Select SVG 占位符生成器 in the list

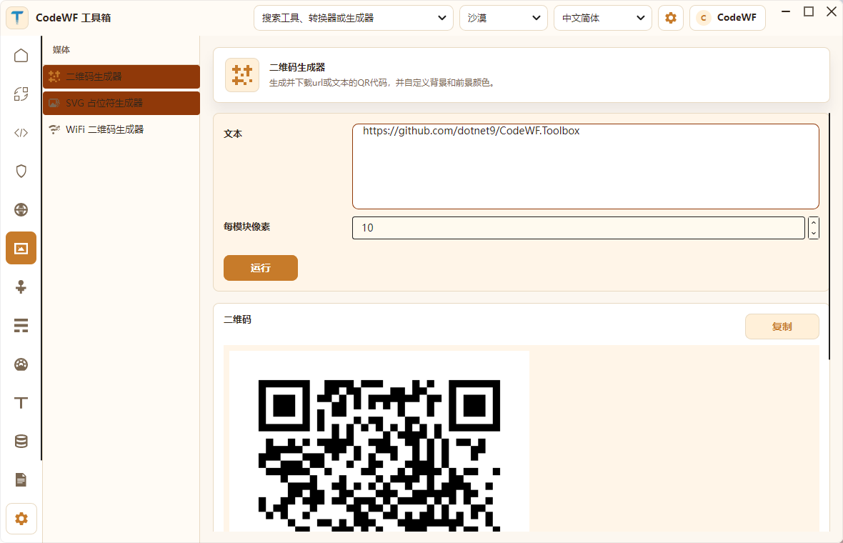[x=121, y=103]
